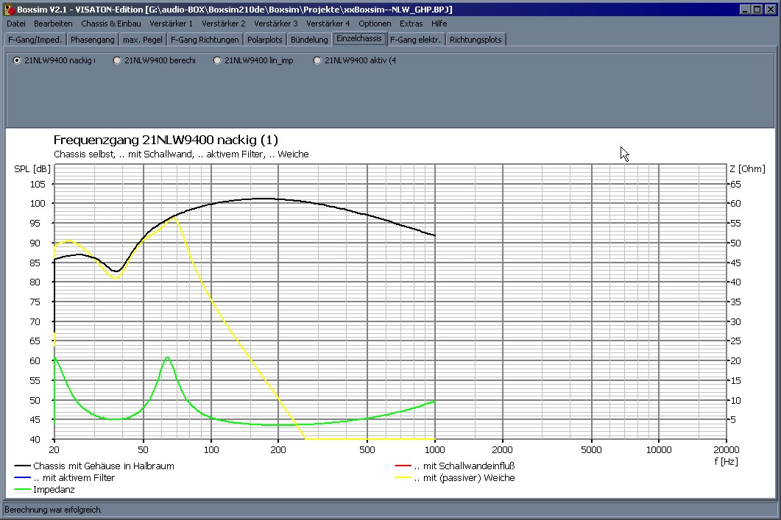
Task: Select the 21NLW9400 aktiv radio button
Action: coord(317,60)
